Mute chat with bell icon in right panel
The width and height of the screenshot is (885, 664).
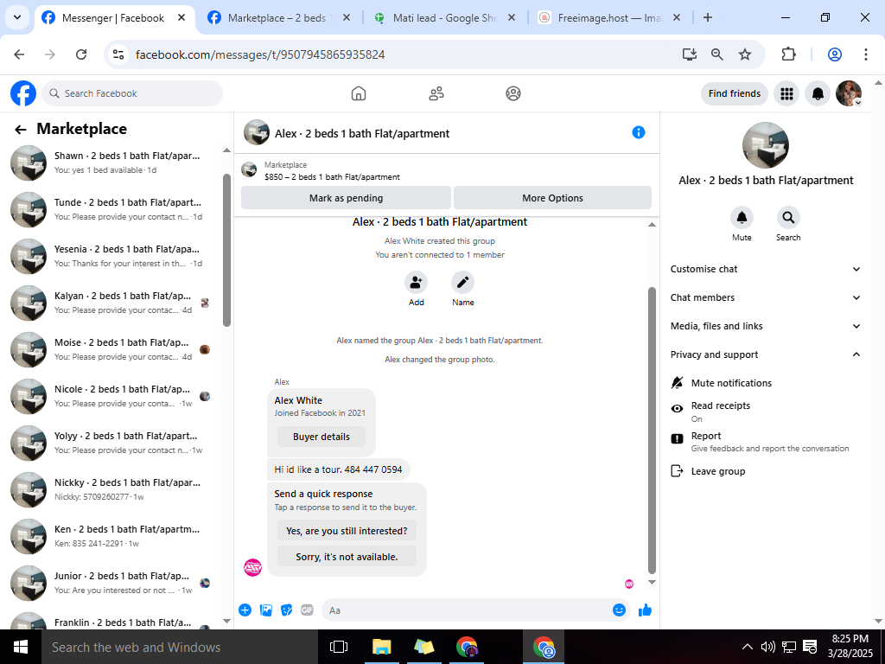[742, 217]
